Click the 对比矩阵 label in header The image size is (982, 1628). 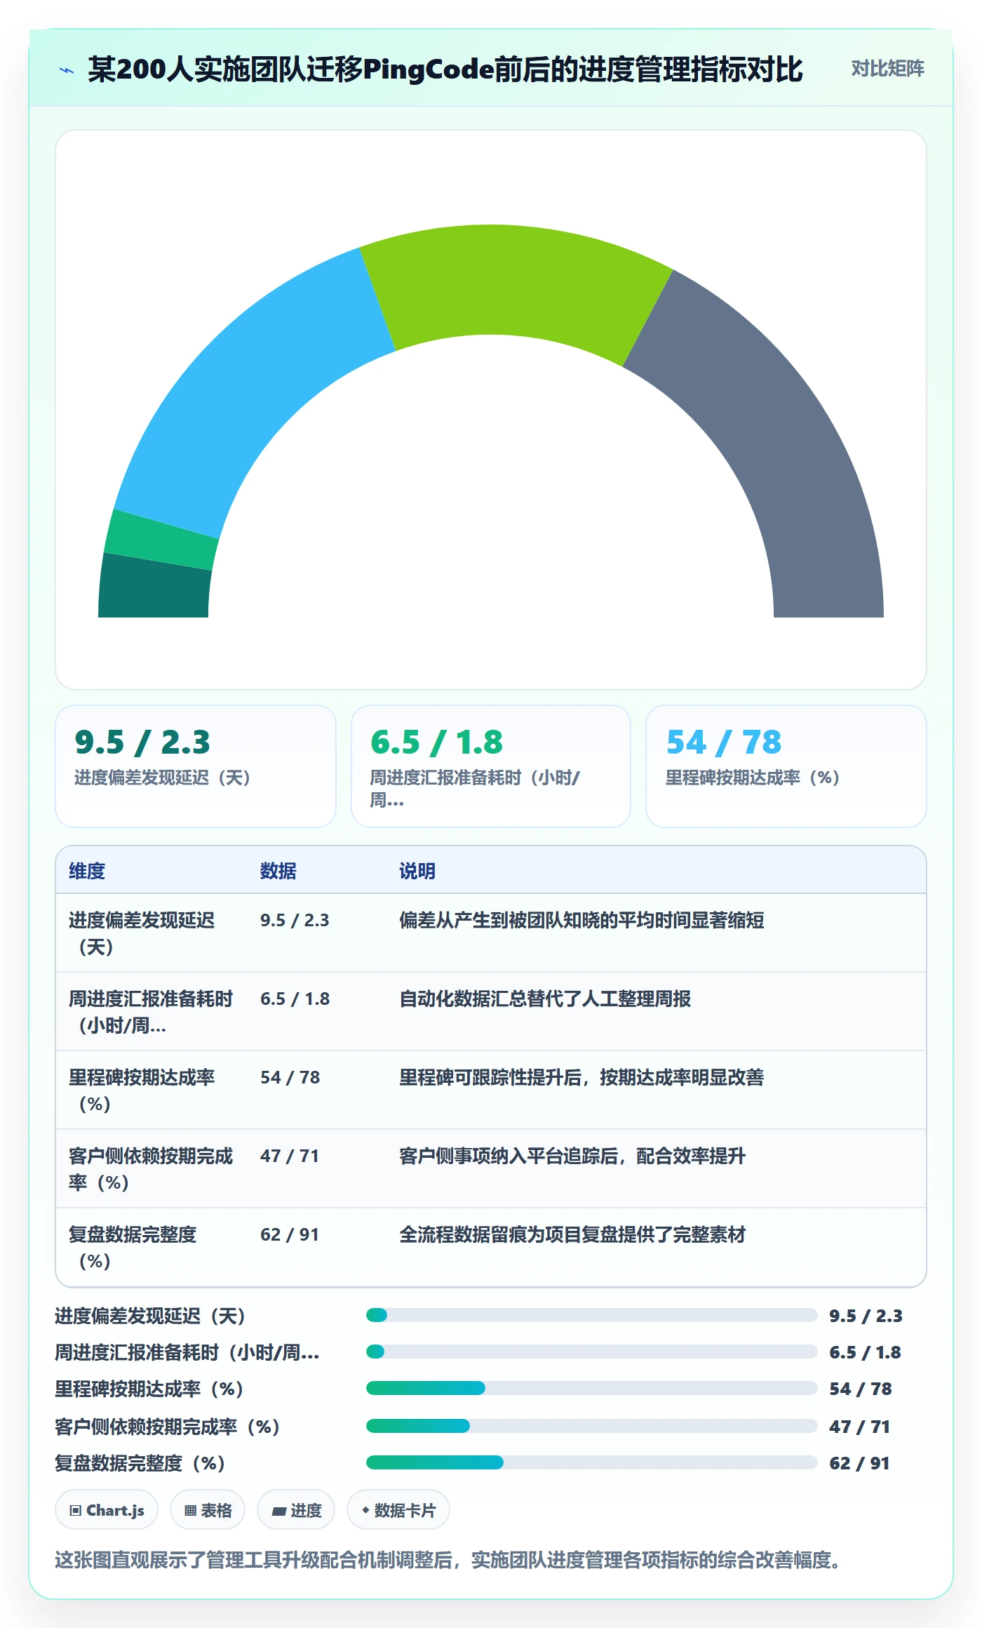pos(887,68)
